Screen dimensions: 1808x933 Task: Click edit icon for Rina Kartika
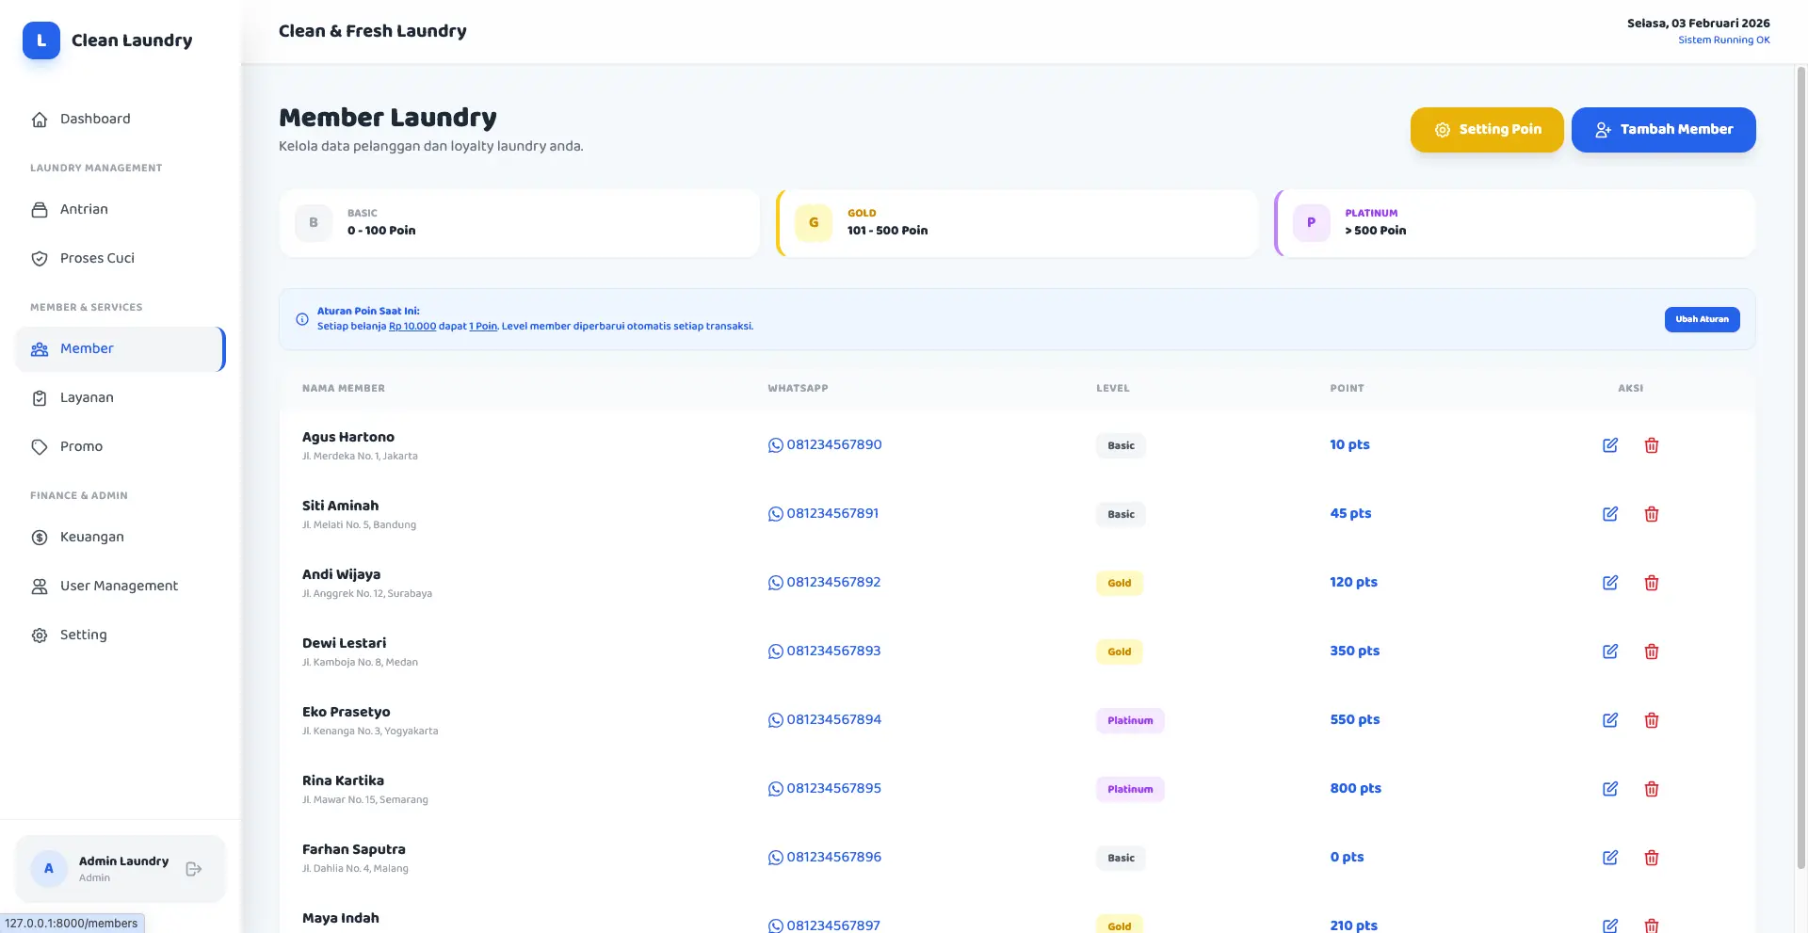pyautogui.click(x=1610, y=789)
